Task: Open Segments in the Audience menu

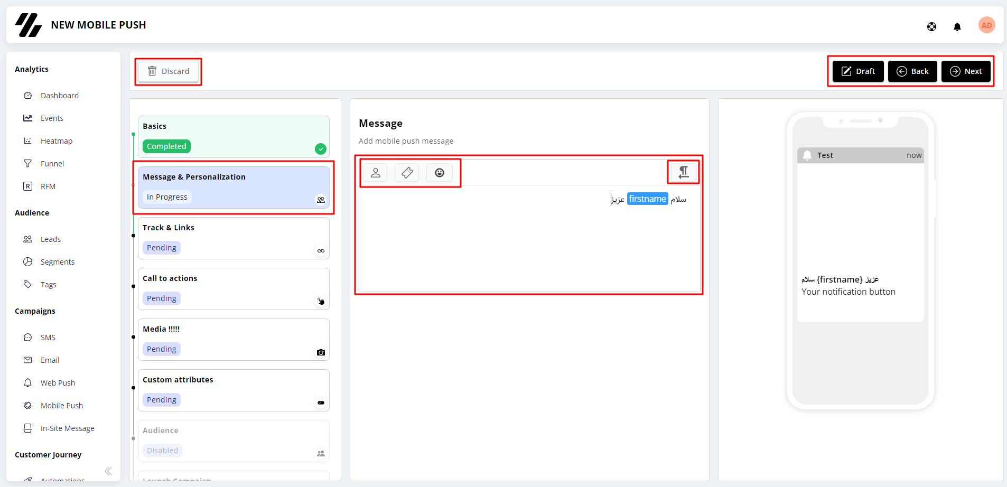Action: tap(57, 262)
